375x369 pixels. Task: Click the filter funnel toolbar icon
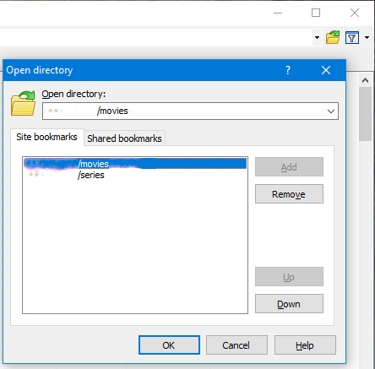tap(352, 37)
